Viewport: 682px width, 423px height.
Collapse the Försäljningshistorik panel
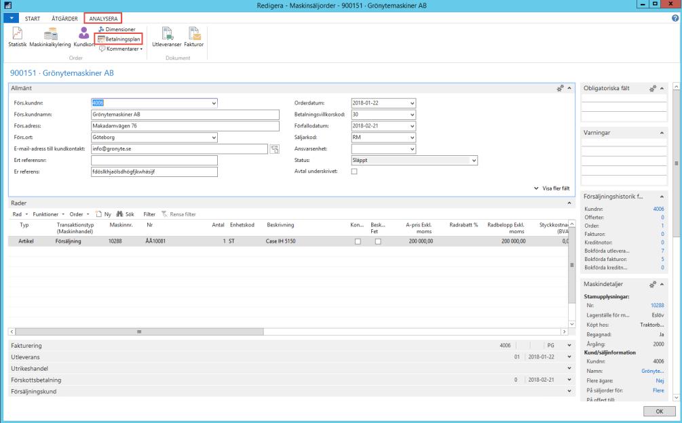[x=662, y=197]
